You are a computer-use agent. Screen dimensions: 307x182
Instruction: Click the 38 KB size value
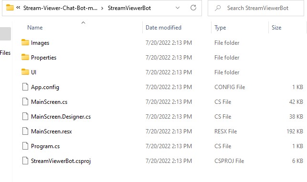(x=296, y=117)
